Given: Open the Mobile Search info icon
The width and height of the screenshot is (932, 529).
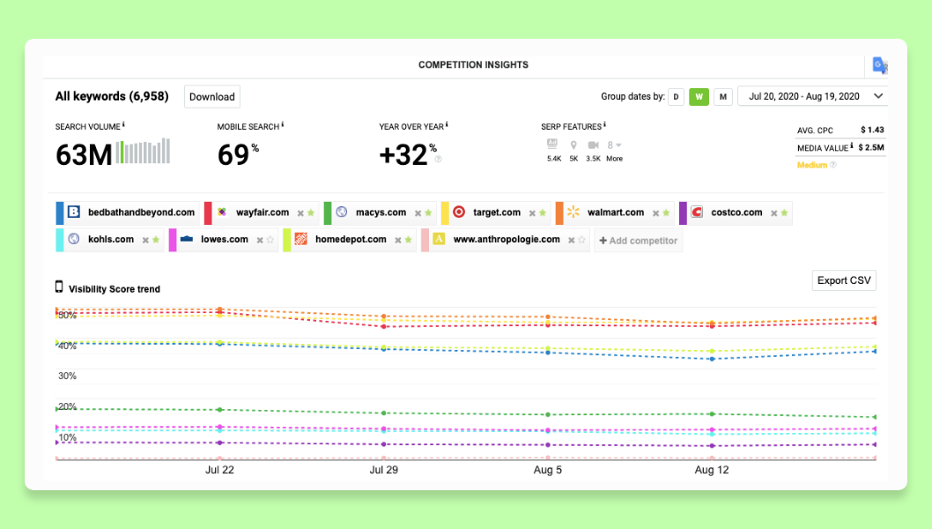Looking at the screenshot, I should tap(283, 125).
